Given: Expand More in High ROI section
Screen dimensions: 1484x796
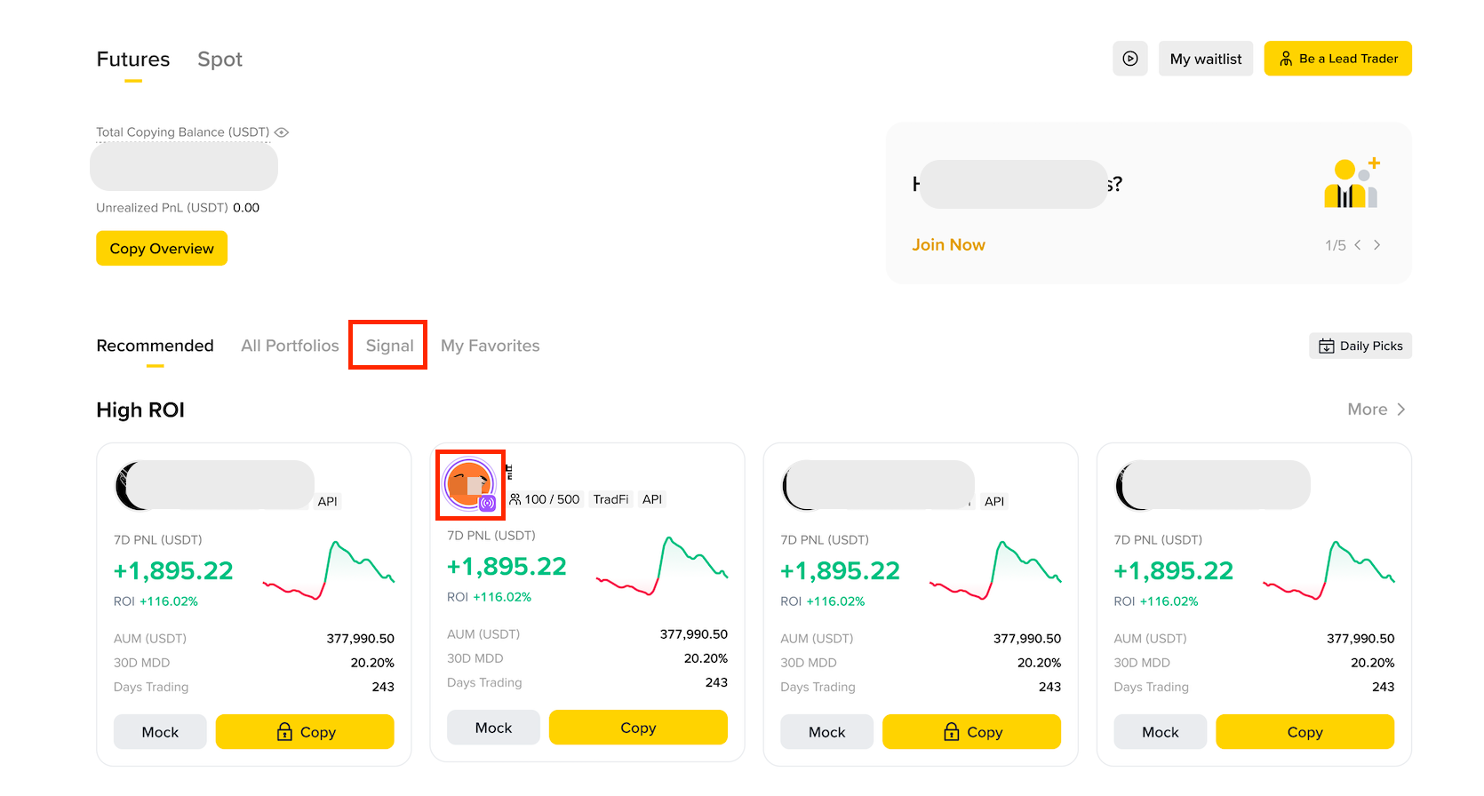Looking at the screenshot, I should tap(1376, 410).
